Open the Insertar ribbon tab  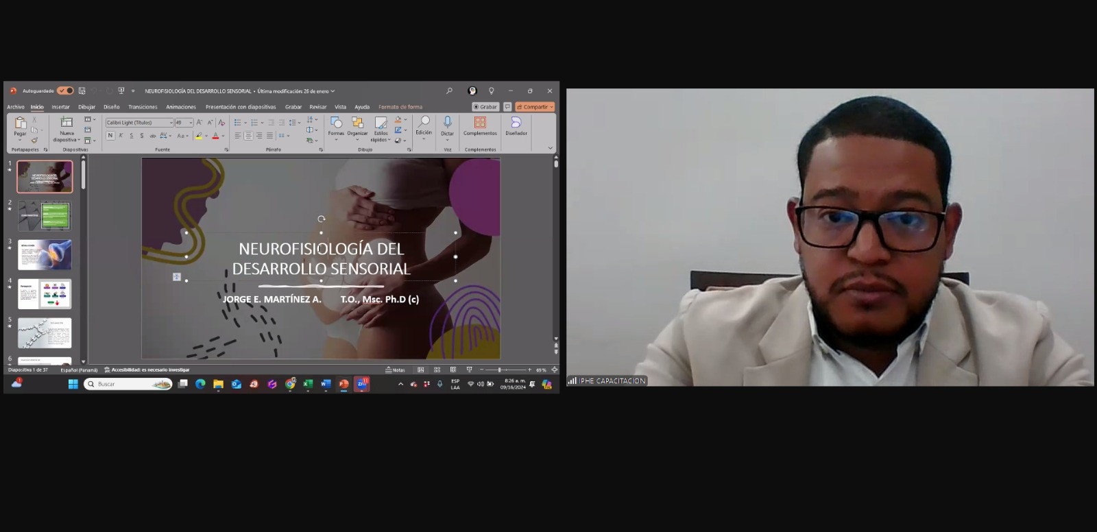pos(60,107)
